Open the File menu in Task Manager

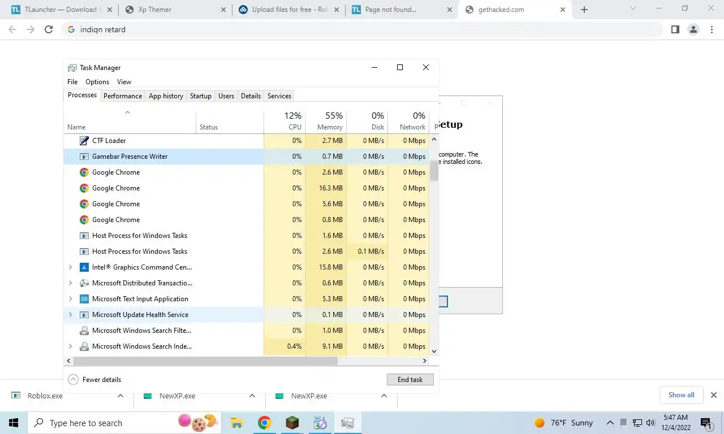click(72, 82)
